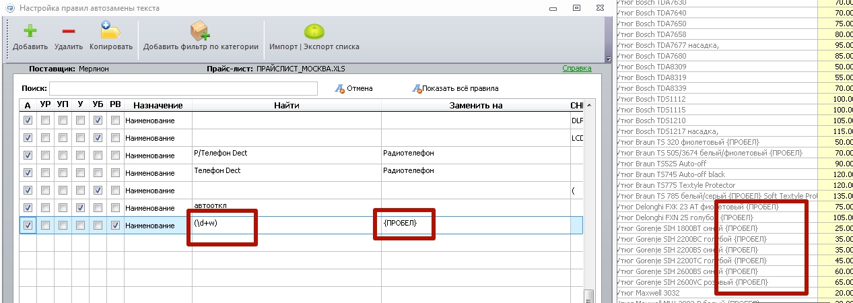Select Утюг Maxwell 3032 row
Viewport: 853px width, 303px height.
(x=716, y=293)
